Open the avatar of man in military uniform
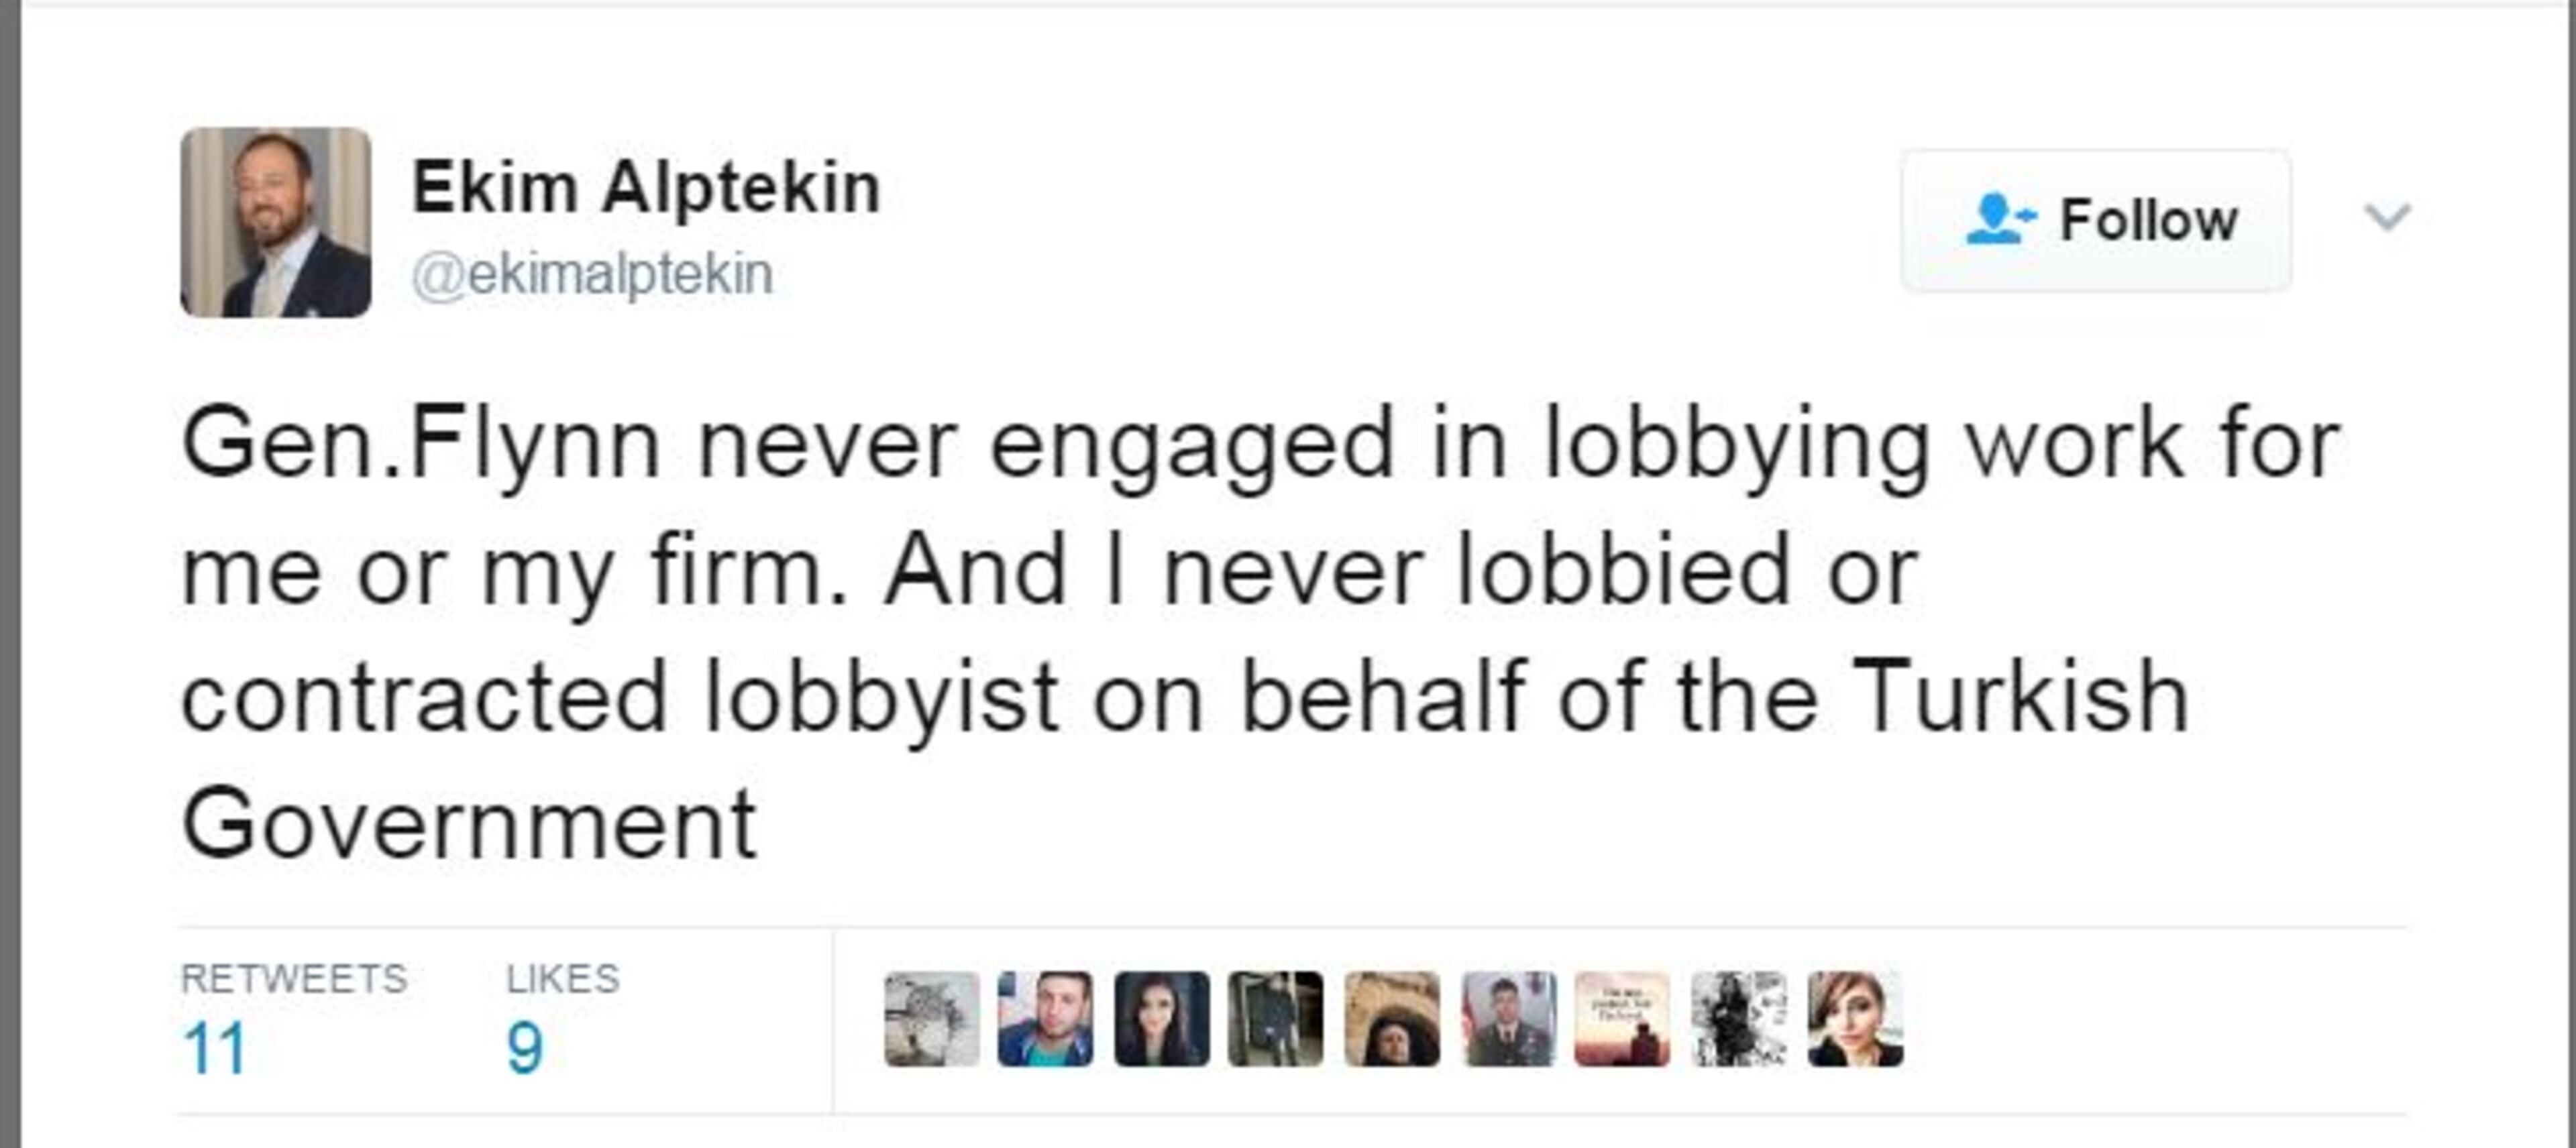The height and width of the screenshot is (1148, 2576). point(1508,1018)
